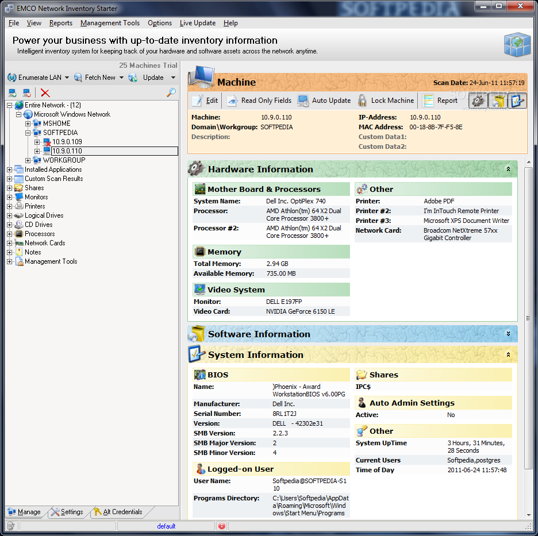
Task: Click the add machine icon
Action: click(12, 92)
